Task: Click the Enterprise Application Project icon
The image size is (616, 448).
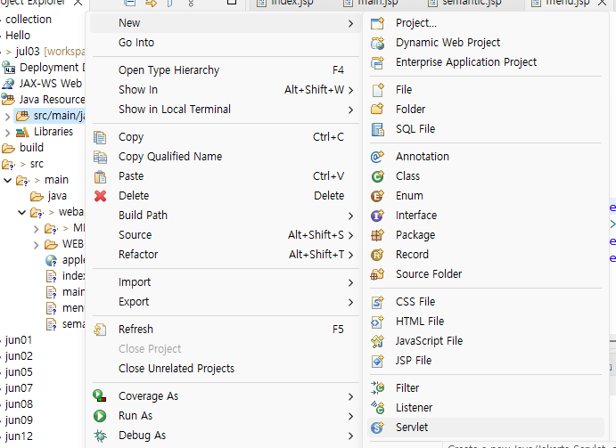Action: 378,62
